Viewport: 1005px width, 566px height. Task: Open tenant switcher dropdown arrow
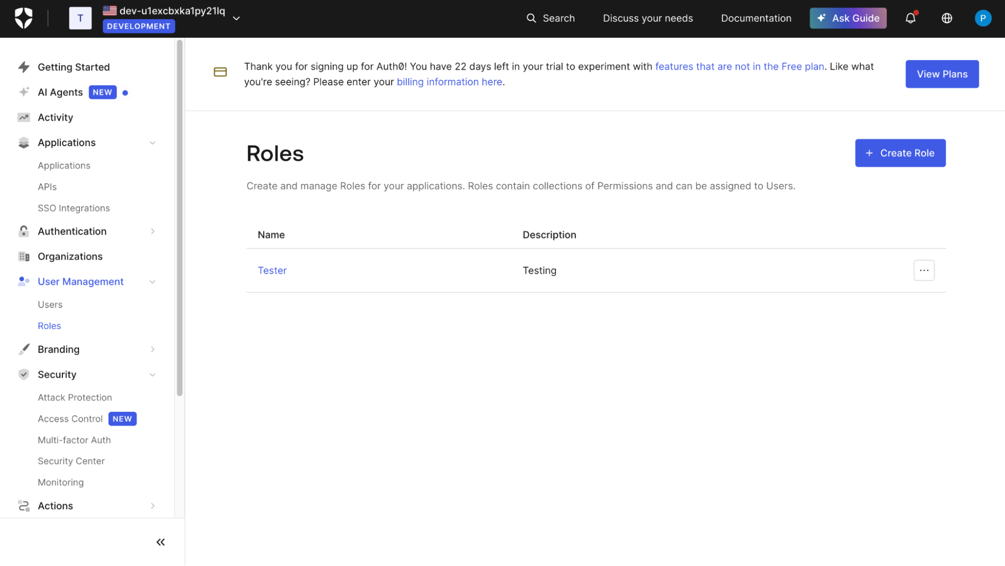pyautogui.click(x=236, y=19)
